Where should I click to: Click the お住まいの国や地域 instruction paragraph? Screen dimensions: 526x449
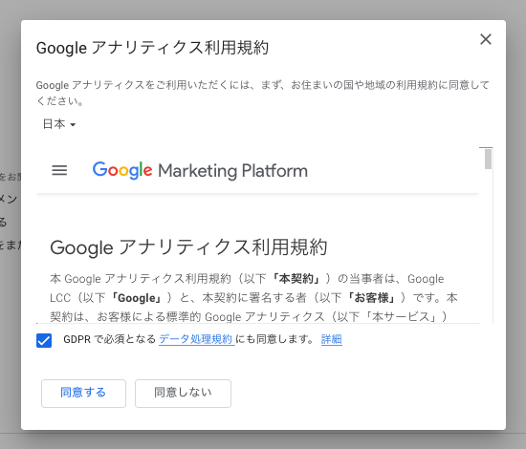tap(263, 93)
